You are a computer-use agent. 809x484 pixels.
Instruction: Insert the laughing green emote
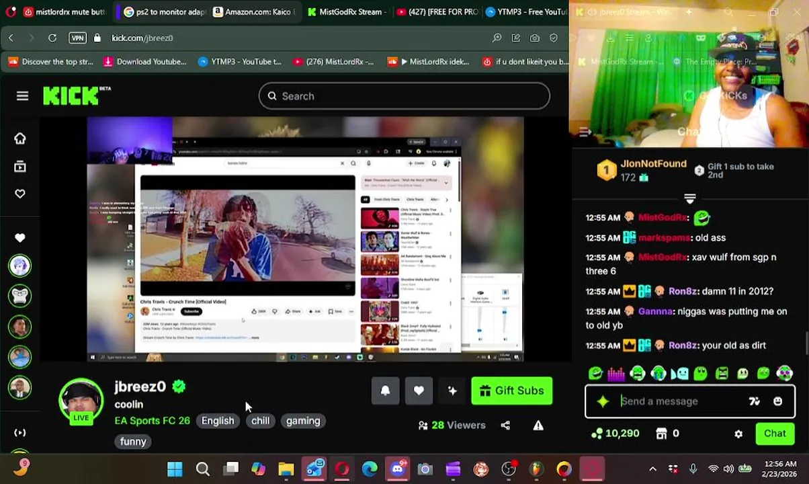(595, 373)
